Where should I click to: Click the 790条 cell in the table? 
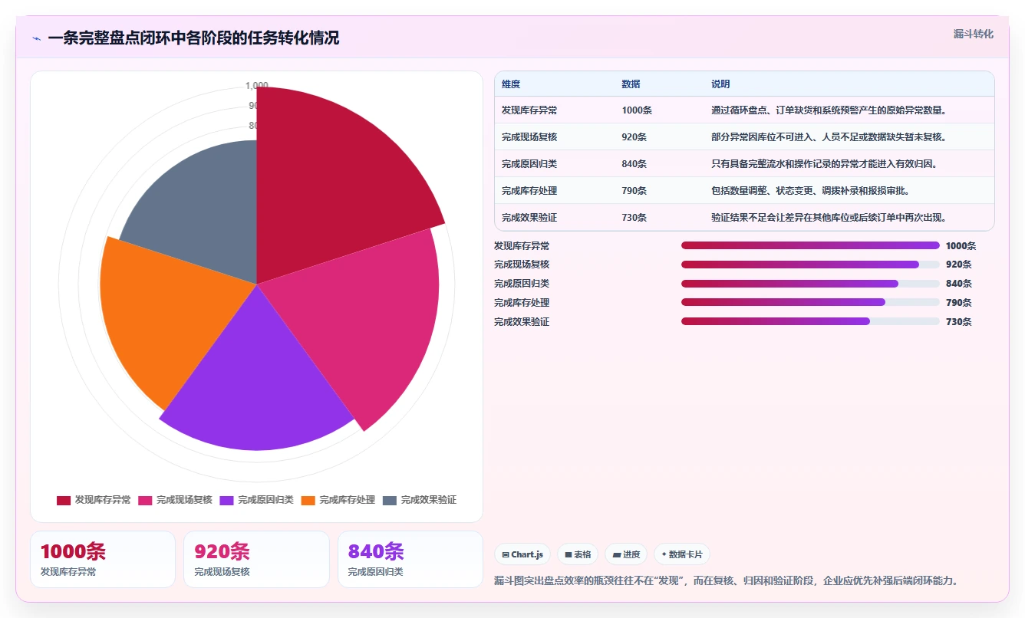634,191
